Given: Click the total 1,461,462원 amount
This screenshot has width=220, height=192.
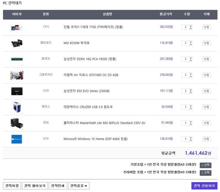Looking at the screenshot, I should [198, 153].
